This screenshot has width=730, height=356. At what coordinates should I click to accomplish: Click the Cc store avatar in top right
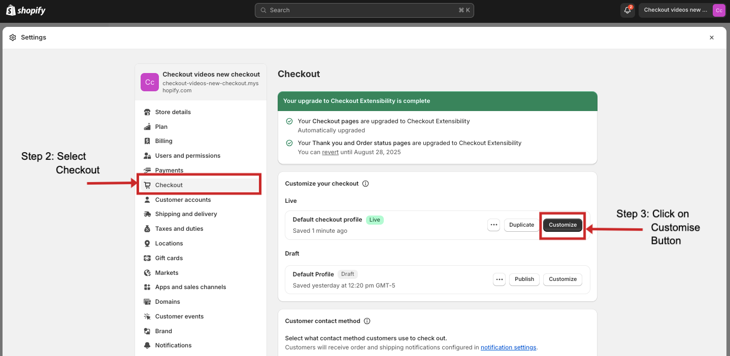[x=718, y=10]
